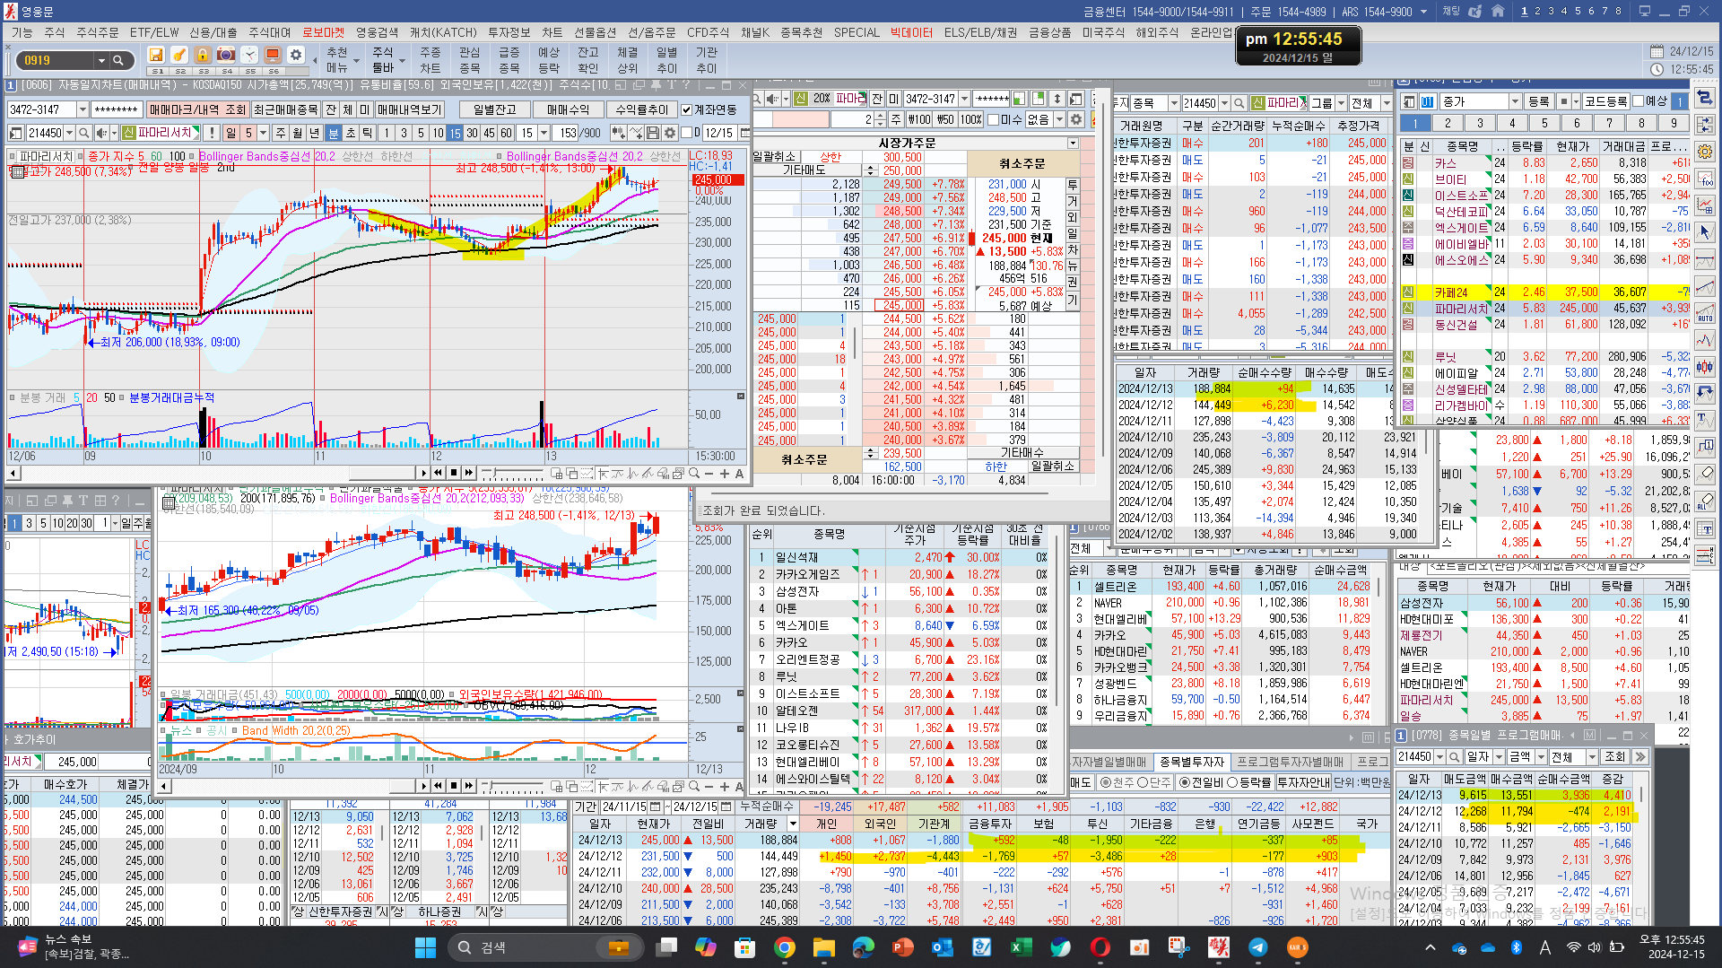Click the key icon above S2
This screenshot has width=1722, height=968.
click(179, 56)
